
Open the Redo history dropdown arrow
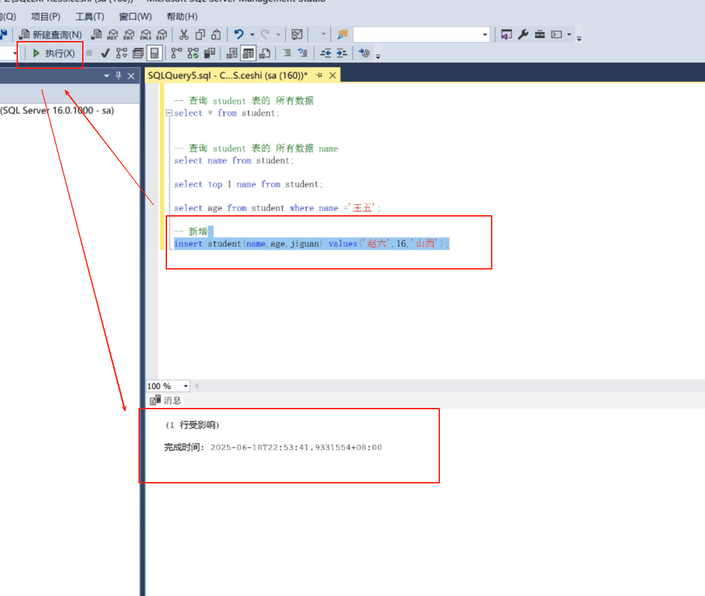[x=278, y=34]
